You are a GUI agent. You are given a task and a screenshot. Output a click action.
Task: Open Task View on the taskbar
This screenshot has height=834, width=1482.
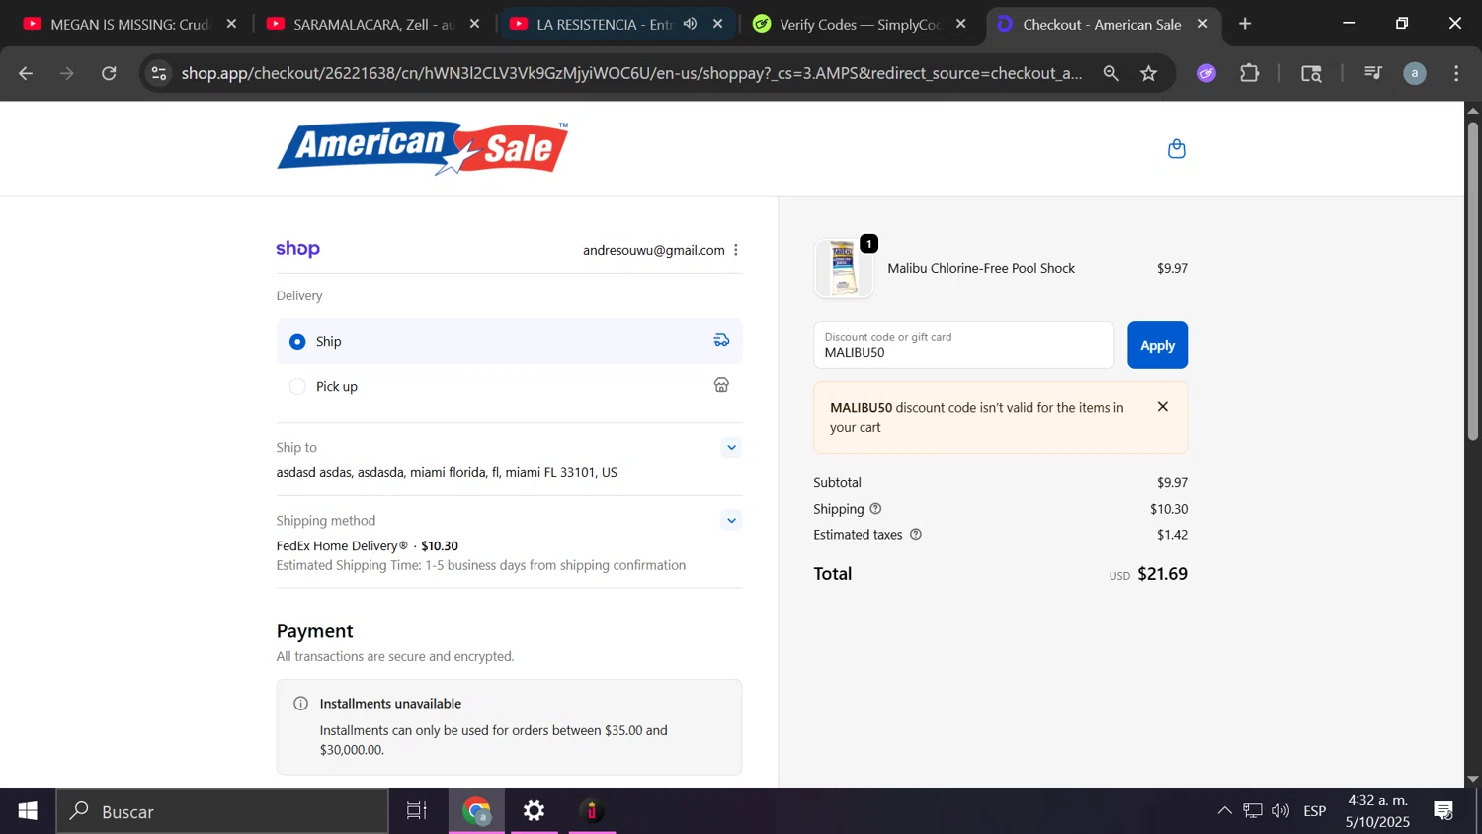point(417,811)
